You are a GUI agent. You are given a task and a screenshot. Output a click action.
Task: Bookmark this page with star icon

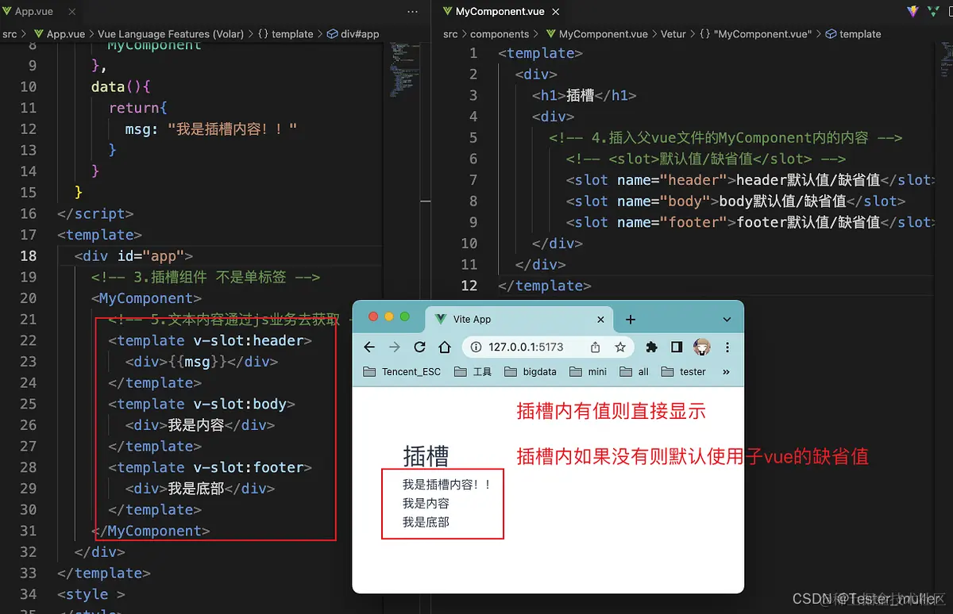pos(620,347)
